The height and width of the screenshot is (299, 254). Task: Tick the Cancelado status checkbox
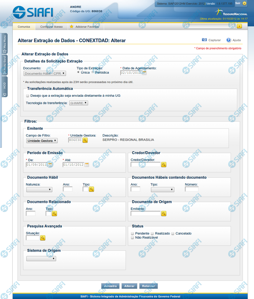tap(173, 233)
